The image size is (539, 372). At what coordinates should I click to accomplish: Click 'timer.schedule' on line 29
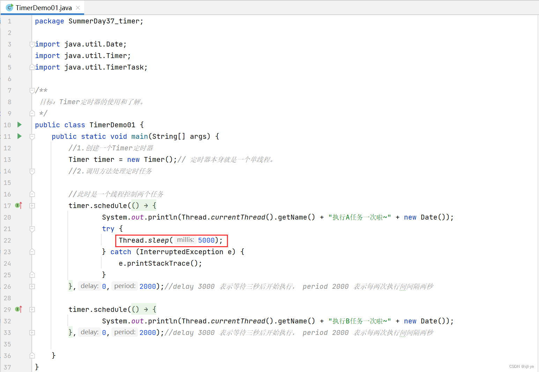tap(98, 309)
